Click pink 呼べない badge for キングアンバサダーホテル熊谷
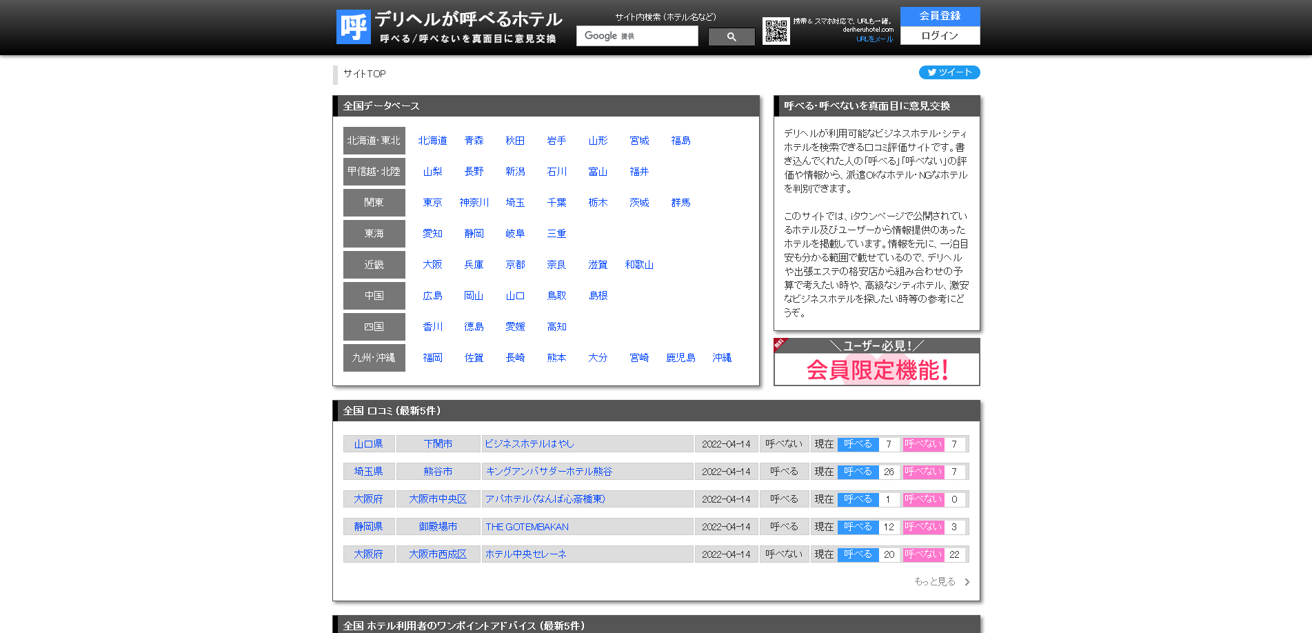1312x633 pixels. point(923,472)
